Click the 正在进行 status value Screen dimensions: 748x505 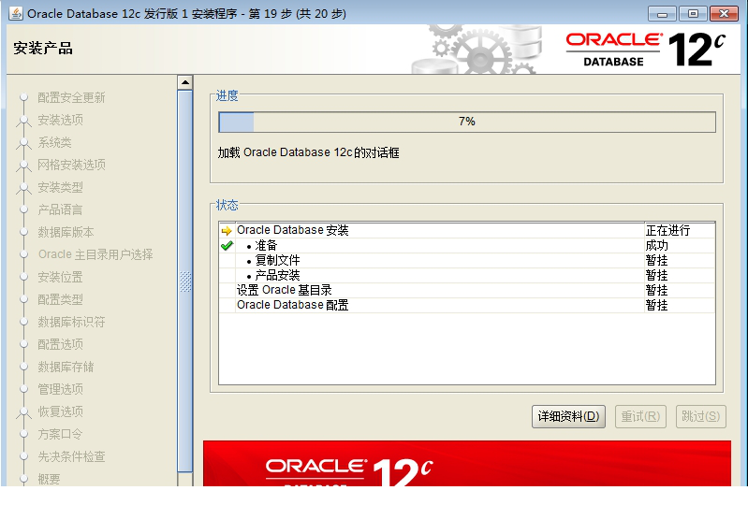pyautogui.click(x=667, y=231)
